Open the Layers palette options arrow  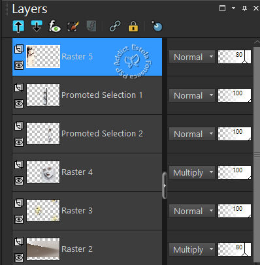pos(233,8)
